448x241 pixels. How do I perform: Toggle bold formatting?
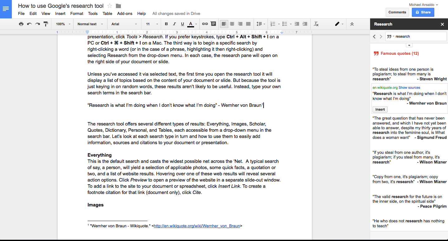click(166, 24)
